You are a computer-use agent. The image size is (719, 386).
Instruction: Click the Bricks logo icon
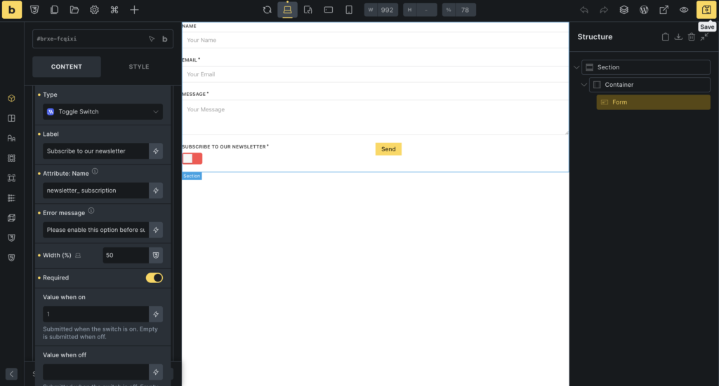click(x=12, y=10)
